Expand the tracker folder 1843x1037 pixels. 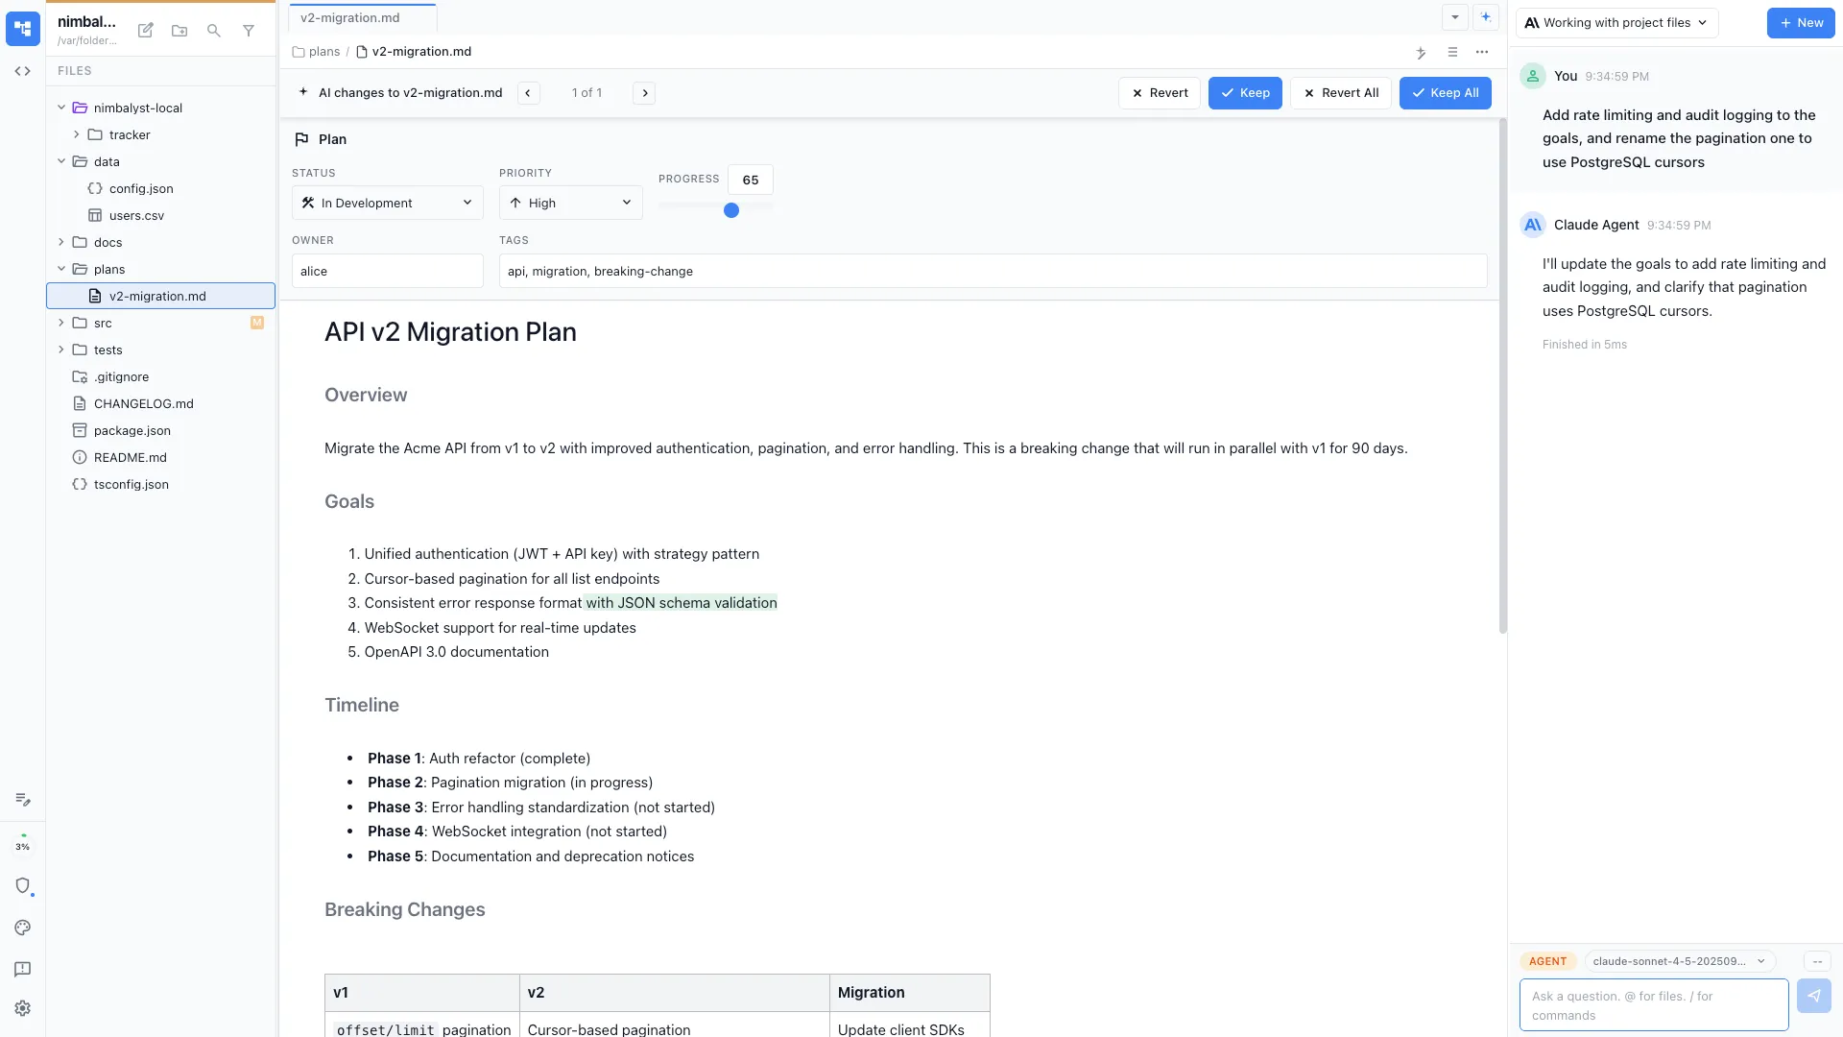[77, 134]
